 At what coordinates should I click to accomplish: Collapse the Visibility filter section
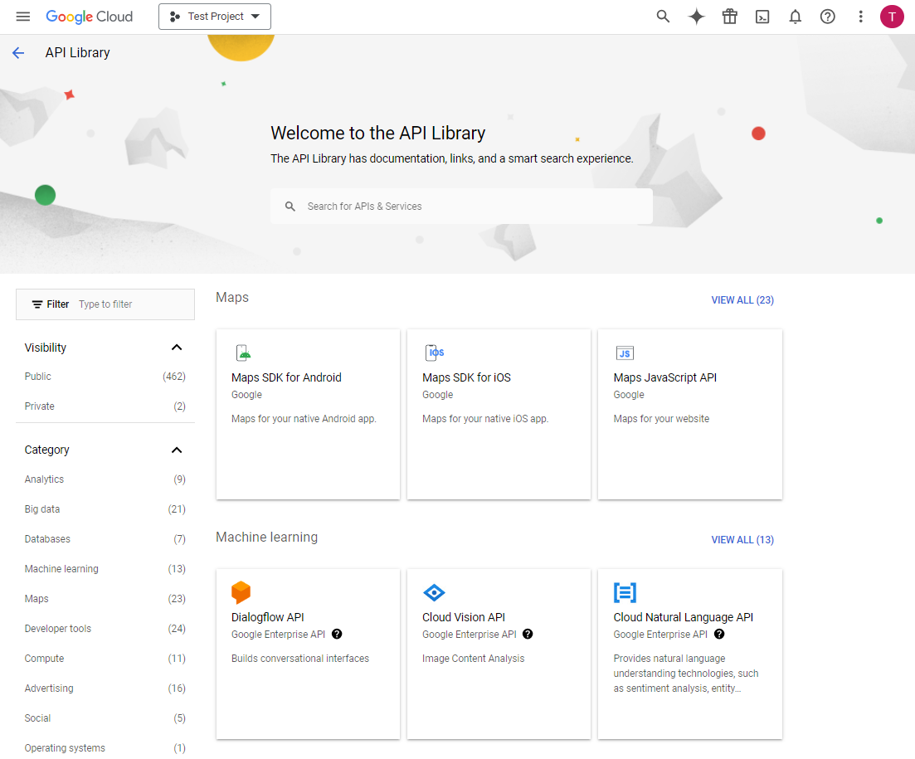coord(176,348)
